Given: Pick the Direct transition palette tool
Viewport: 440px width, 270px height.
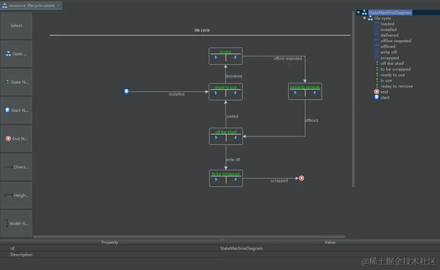Looking at the screenshot, I should 16,167.
